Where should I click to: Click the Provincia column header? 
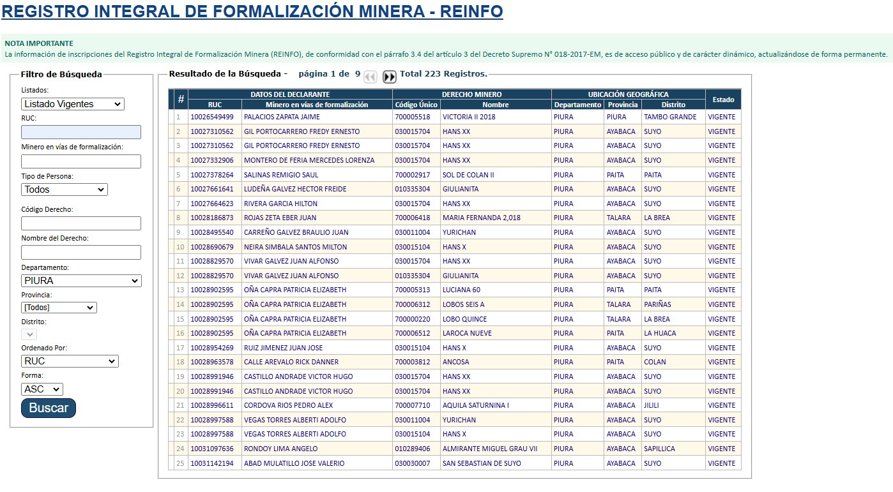(623, 105)
